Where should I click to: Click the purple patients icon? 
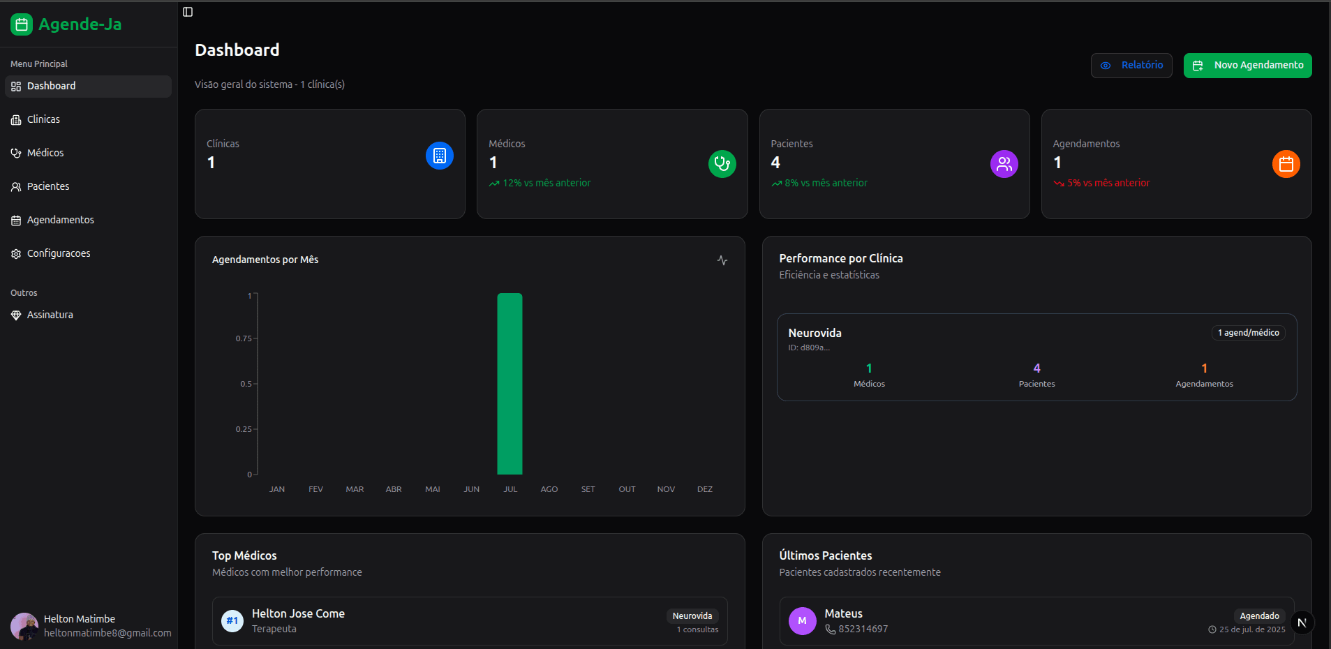coord(1004,164)
